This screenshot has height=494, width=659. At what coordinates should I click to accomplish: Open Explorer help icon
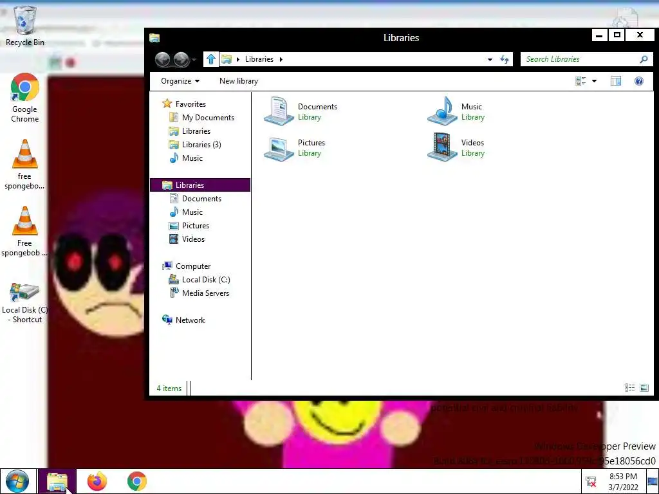[x=639, y=81]
